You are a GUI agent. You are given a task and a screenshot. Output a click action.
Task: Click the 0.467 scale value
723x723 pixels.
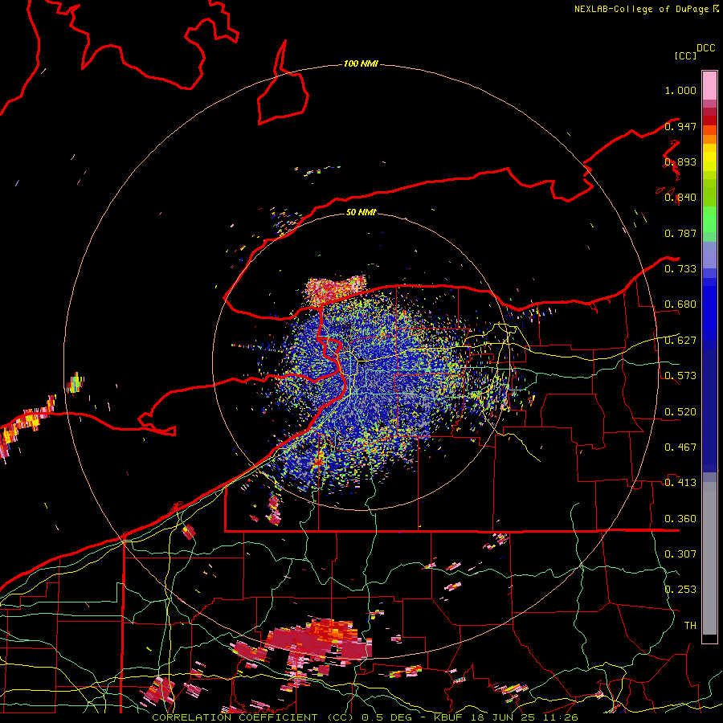680,447
